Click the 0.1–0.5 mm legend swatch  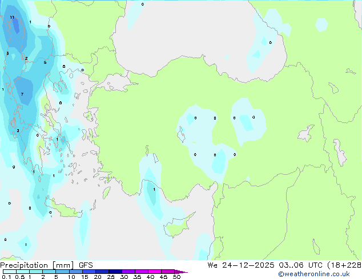(10, 272)
